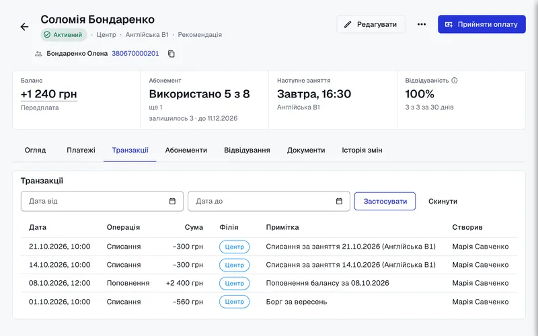Open calendar picker in Дата від field

point(172,201)
